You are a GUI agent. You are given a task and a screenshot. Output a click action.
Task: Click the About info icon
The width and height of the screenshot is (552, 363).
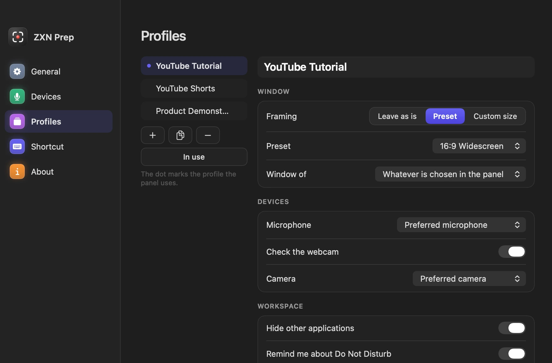tap(17, 171)
